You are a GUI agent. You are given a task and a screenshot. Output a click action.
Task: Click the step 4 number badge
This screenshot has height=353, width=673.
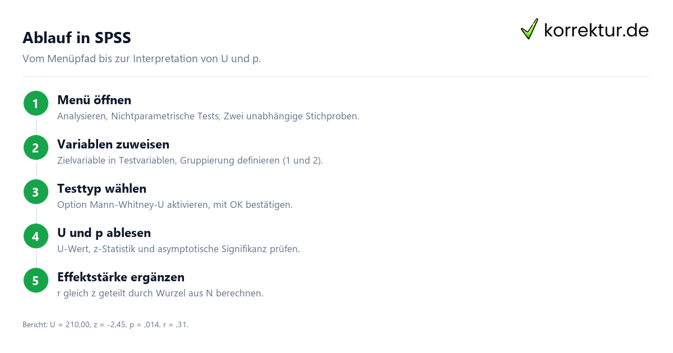click(x=36, y=236)
